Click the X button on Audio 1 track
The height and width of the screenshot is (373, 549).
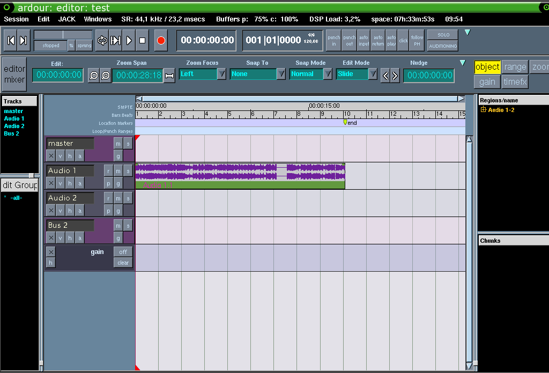51,183
